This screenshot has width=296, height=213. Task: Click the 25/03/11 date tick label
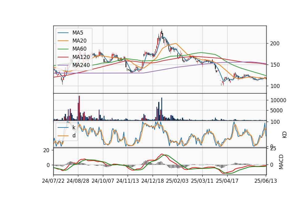click(x=202, y=181)
